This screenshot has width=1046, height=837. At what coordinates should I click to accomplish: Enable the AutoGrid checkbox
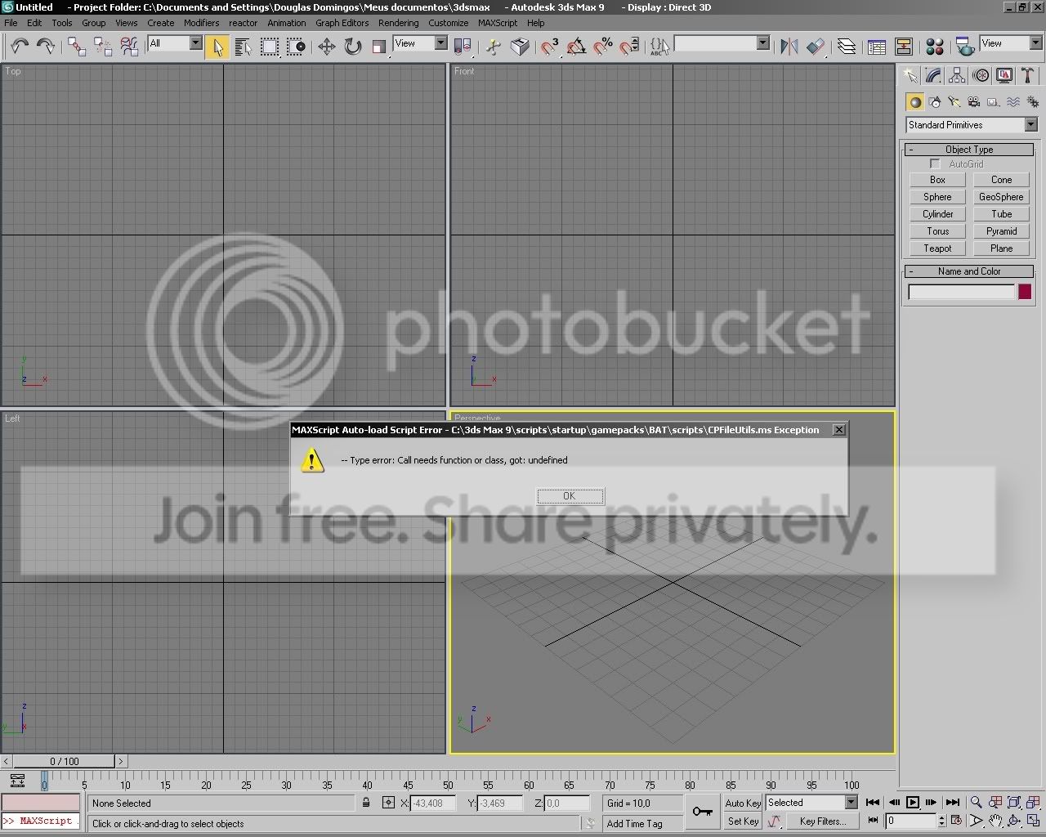pos(935,164)
